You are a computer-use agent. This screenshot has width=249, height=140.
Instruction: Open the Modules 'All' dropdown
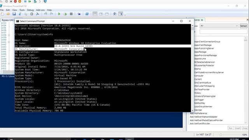coord(219,26)
